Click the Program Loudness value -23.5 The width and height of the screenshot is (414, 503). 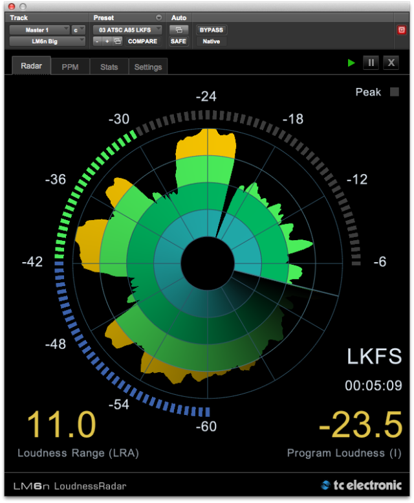pos(360,425)
